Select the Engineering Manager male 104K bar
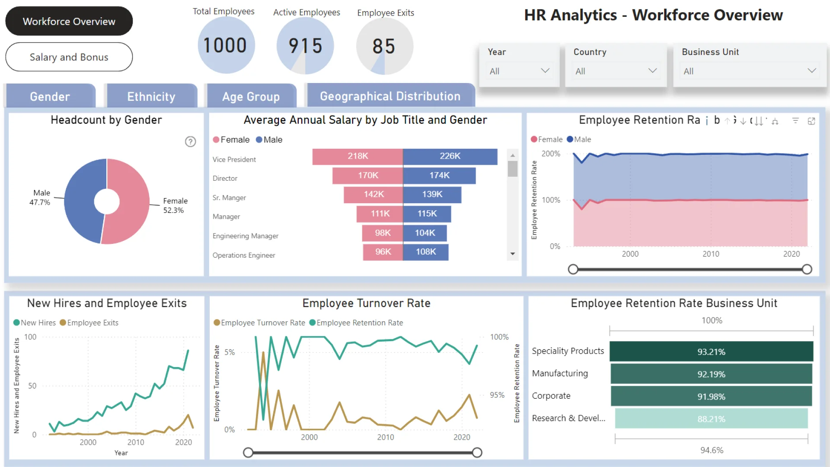This screenshot has width=830, height=467. tap(425, 233)
